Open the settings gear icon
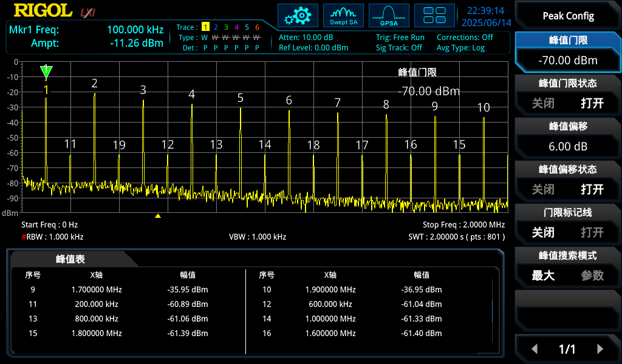 click(x=298, y=16)
